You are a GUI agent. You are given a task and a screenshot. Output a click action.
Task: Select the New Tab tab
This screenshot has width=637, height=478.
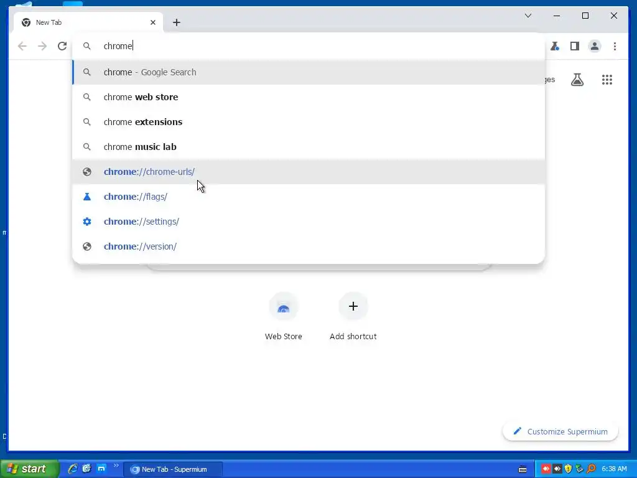point(88,22)
